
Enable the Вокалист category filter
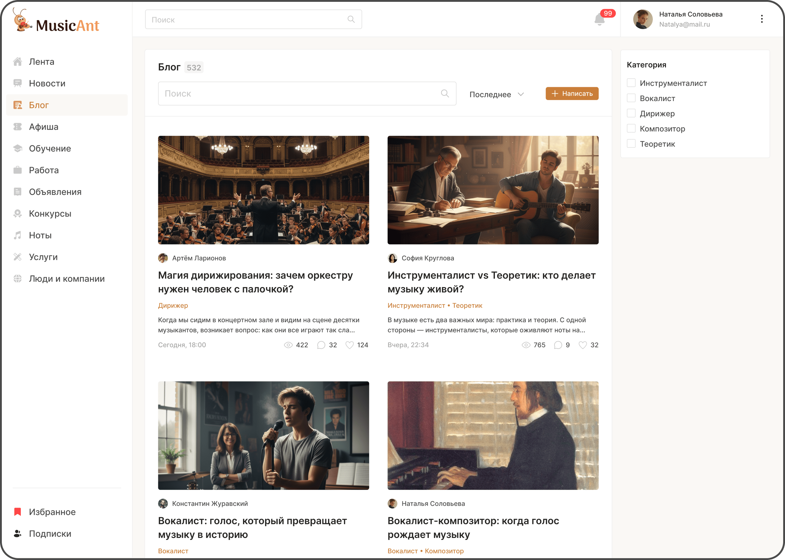coord(631,98)
